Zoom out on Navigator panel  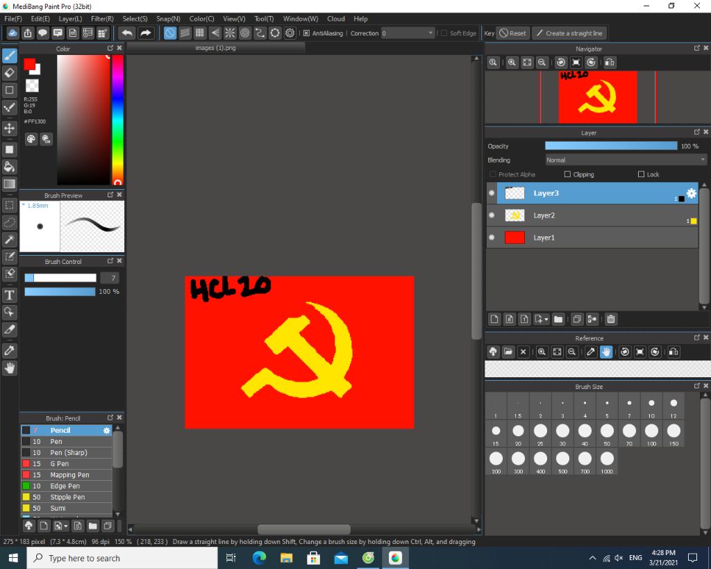[x=542, y=63]
